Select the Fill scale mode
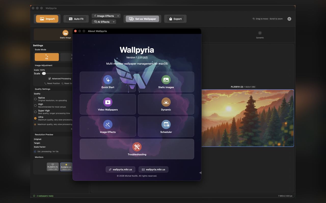 [47, 57]
